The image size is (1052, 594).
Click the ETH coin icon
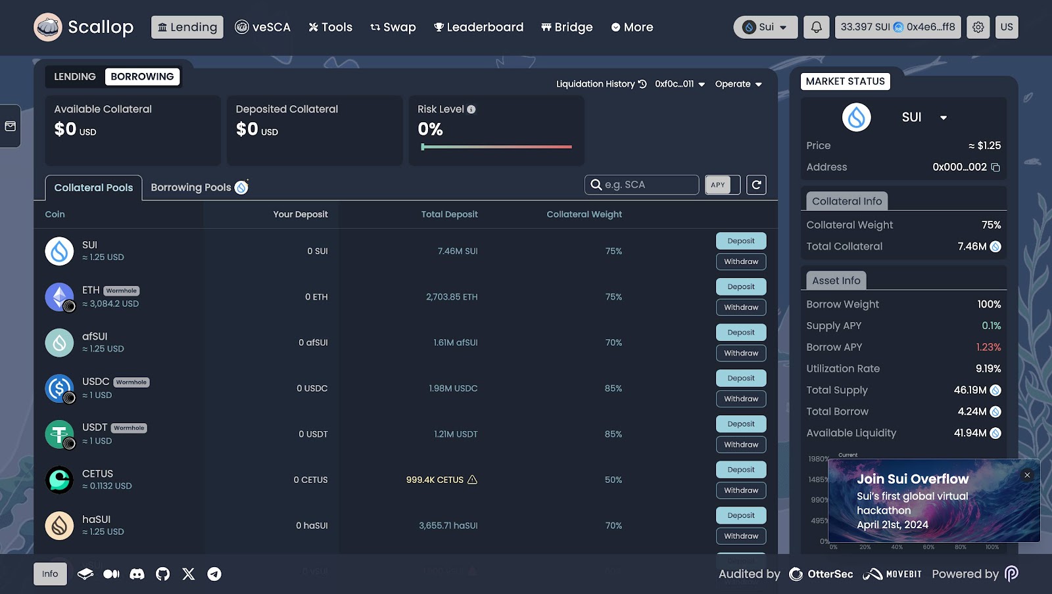click(x=59, y=297)
